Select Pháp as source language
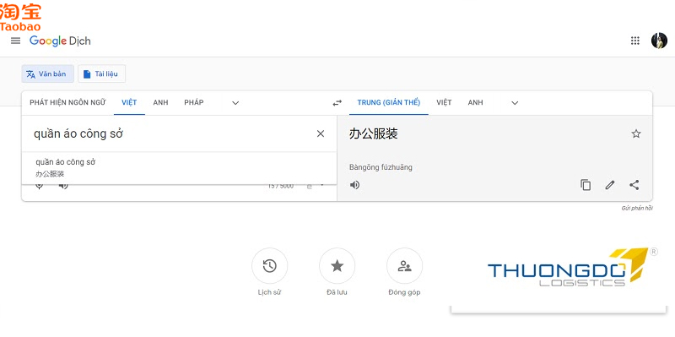This screenshot has height=337, width=675. click(194, 102)
